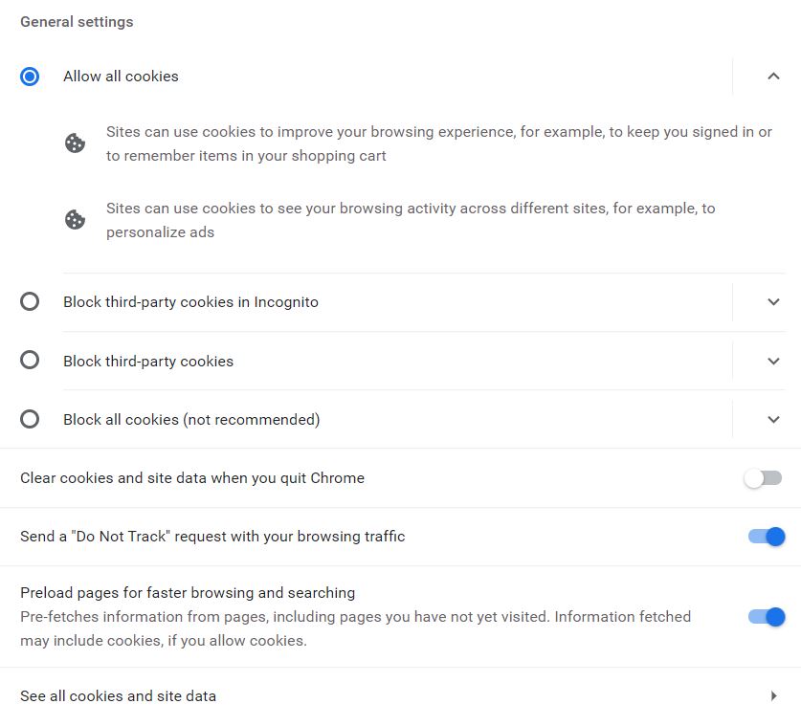Click the Preload pages for faster browsing label
The height and width of the screenshot is (726, 801).
(x=188, y=592)
